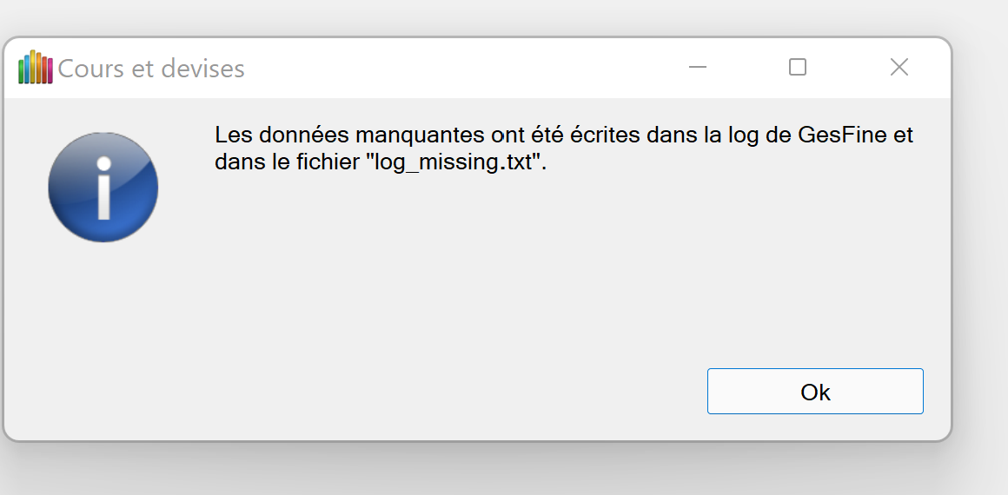The width and height of the screenshot is (1008, 495).
Task: Maximize the Cours et devises window
Action: click(x=798, y=68)
